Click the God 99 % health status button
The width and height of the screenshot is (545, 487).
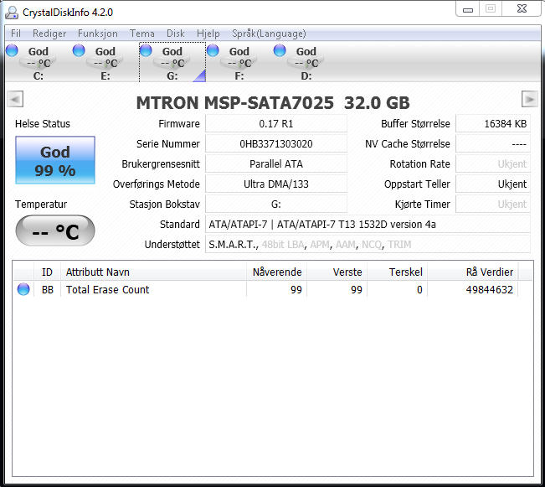coord(55,160)
